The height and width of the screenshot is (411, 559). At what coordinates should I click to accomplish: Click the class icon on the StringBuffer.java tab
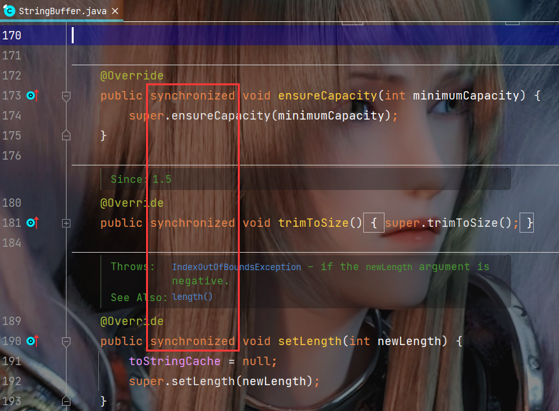9,11
